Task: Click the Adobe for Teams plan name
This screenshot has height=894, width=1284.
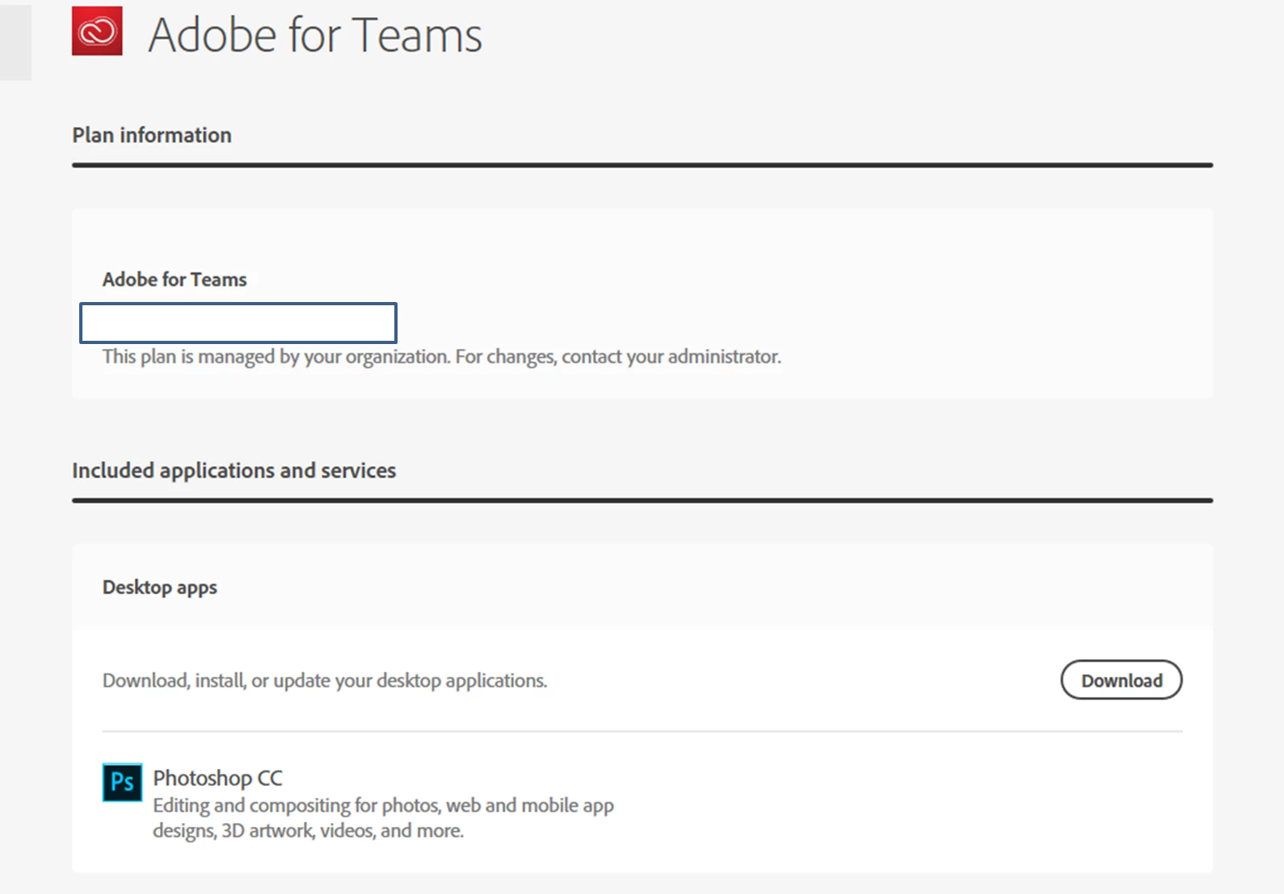Action: click(175, 279)
